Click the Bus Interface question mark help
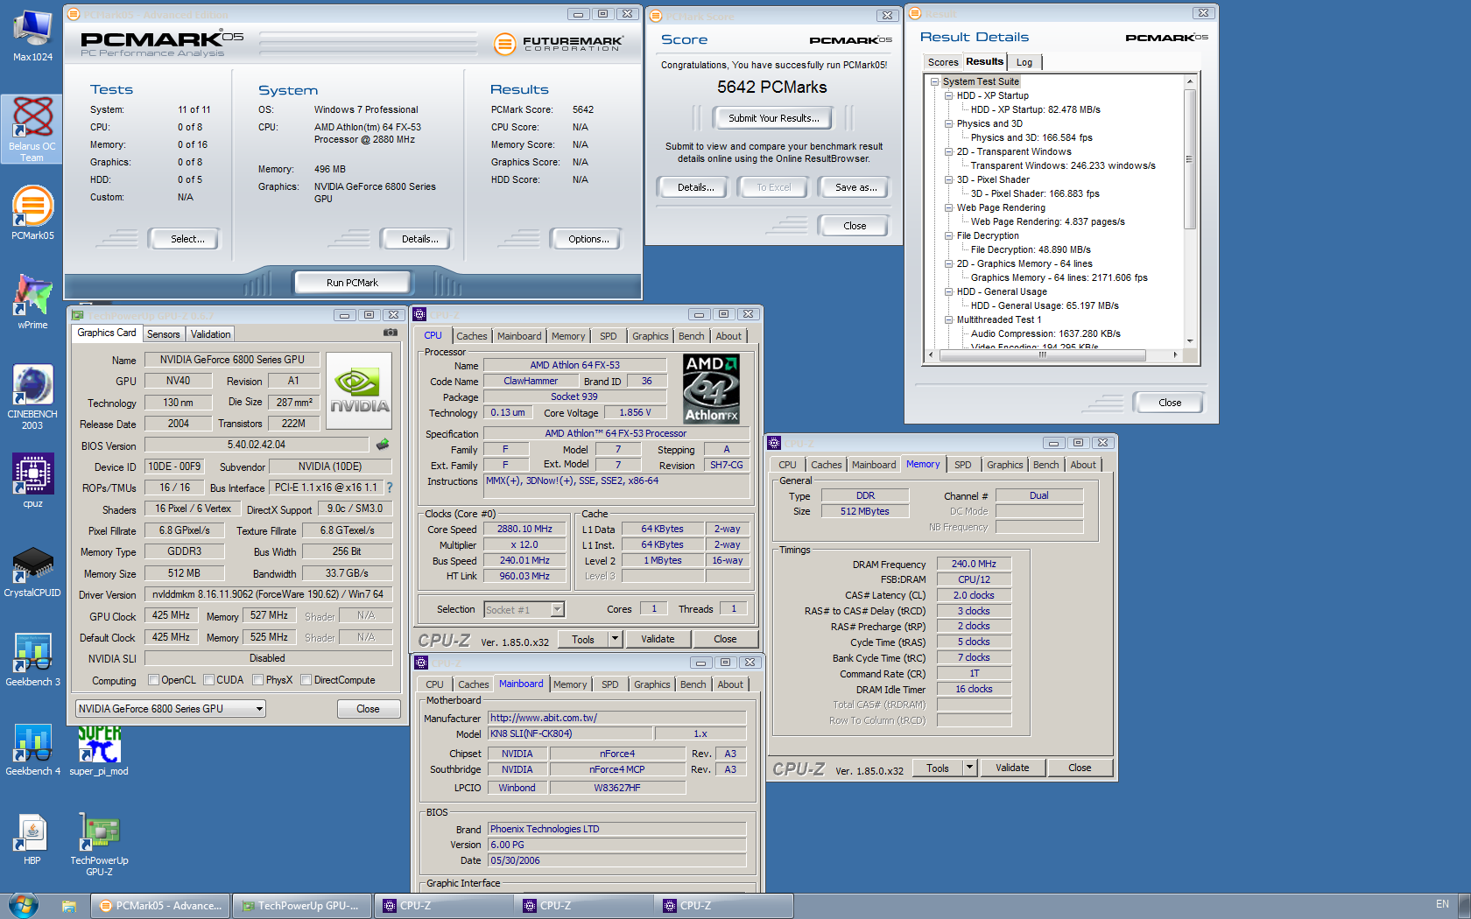This screenshot has width=1471, height=919. [x=389, y=488]
